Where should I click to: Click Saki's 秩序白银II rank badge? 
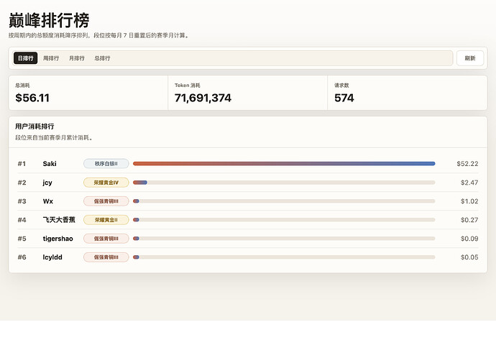pos(106,164)
